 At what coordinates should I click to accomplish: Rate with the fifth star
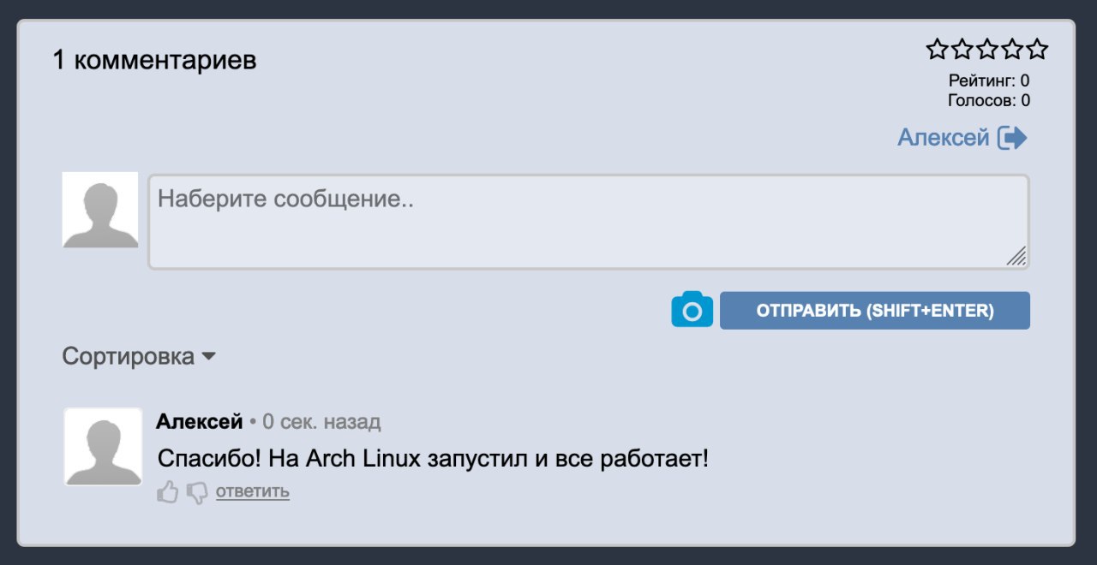tap(1037, 49)
